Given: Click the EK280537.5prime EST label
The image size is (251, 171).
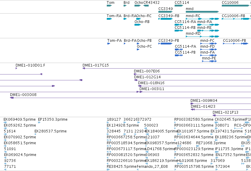Looking at the screenshot, I should 51,131.
